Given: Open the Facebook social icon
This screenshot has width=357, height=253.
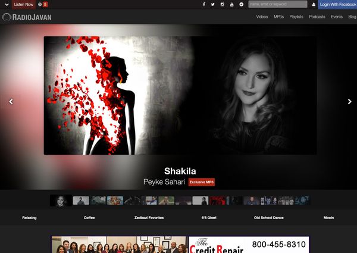Looking at the screenshot, I should pos(203,4).
